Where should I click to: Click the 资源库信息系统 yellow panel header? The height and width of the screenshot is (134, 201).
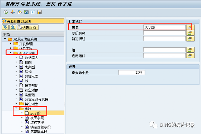tap(33, 21)
